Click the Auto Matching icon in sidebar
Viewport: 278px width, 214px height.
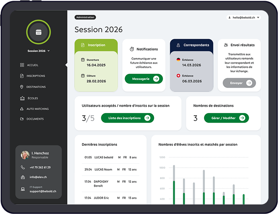(22, 109)
